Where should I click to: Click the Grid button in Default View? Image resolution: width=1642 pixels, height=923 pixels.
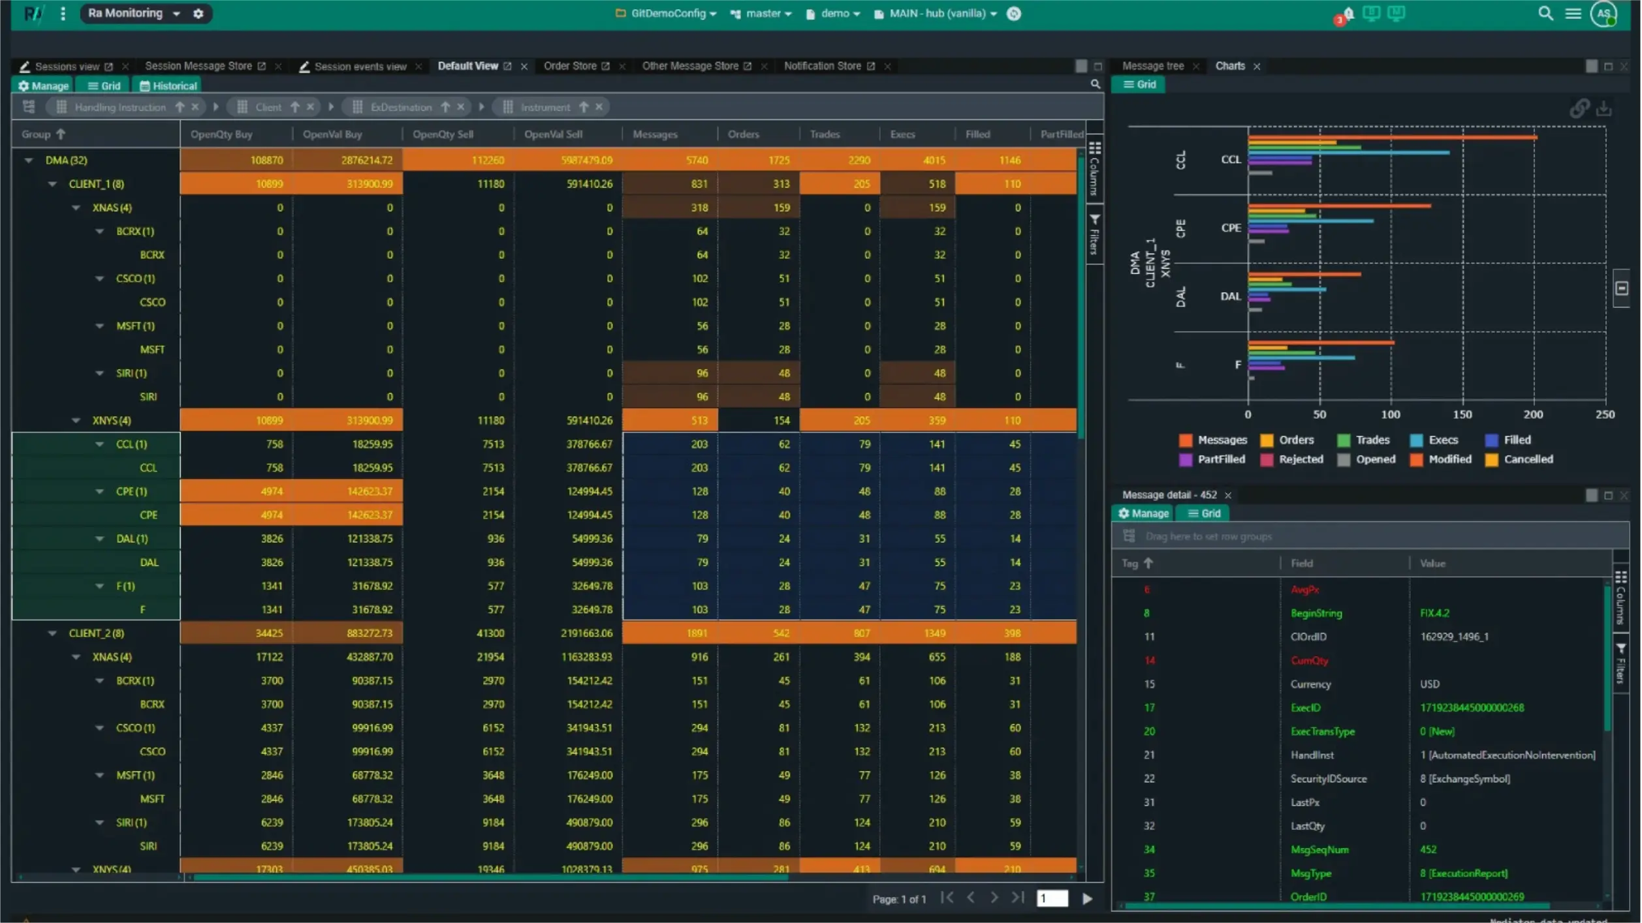pyautogui.click(x=104, y=85)
